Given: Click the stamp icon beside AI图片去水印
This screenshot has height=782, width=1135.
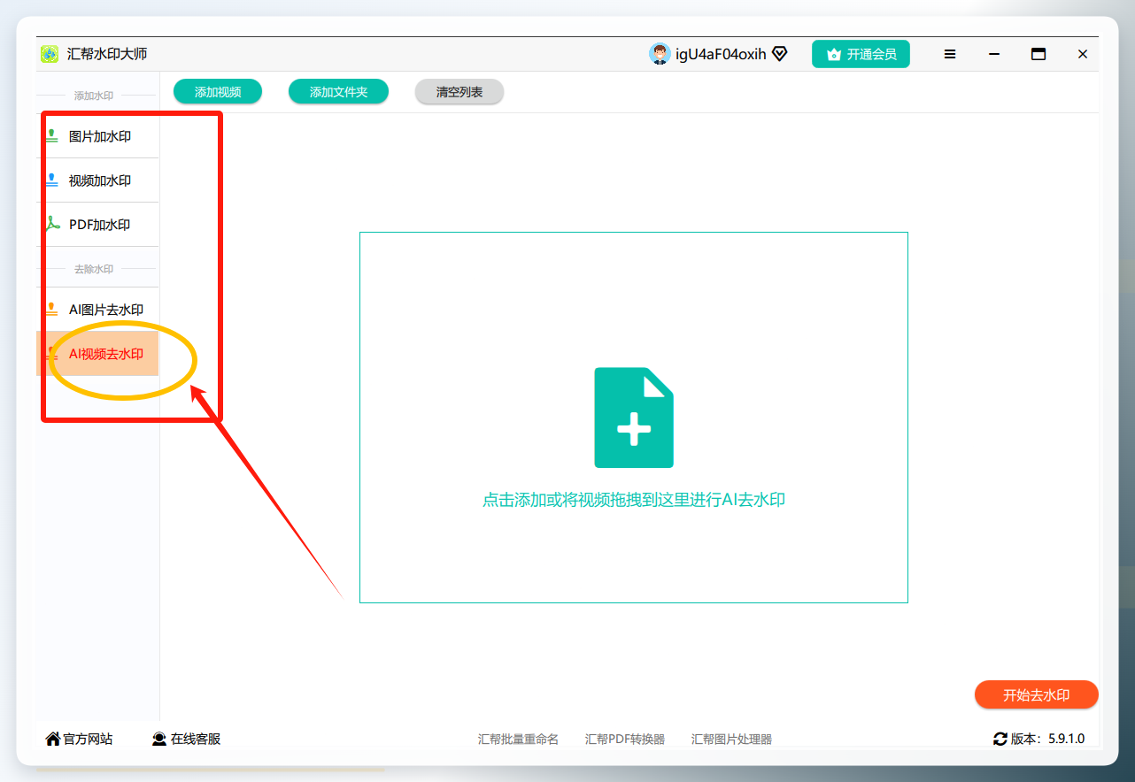Looking at the screenshot, I should click(52, 310).
